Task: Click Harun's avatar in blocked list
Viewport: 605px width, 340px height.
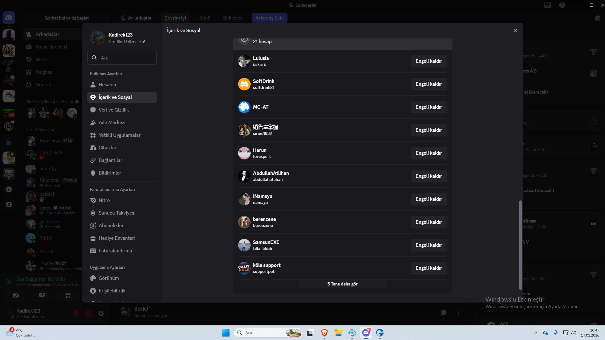Action: [244, 153]
